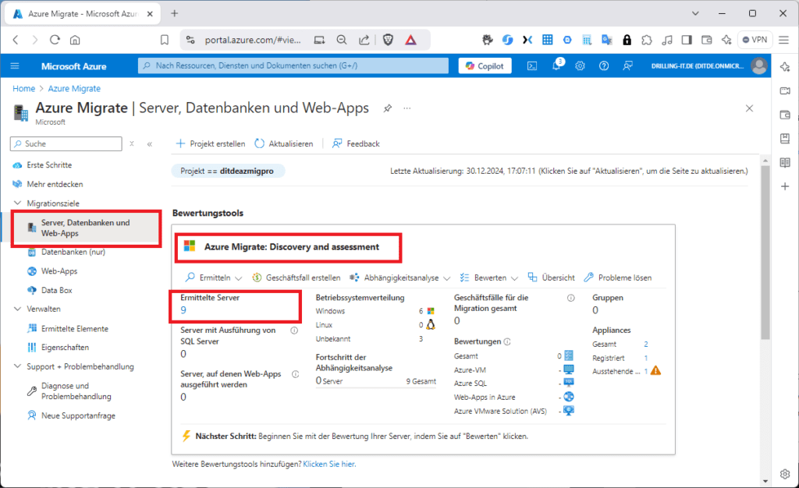Viewport: 799px width, 488px height.
Task: Collapse the left navigation pane
Action: [x=150, y=144]
